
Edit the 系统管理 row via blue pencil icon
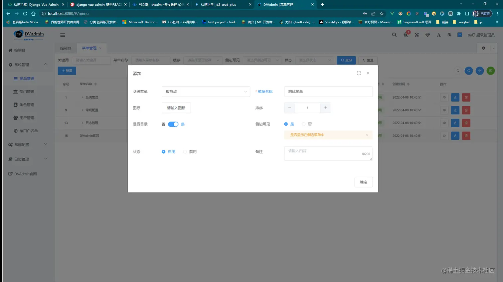[455, 97]
